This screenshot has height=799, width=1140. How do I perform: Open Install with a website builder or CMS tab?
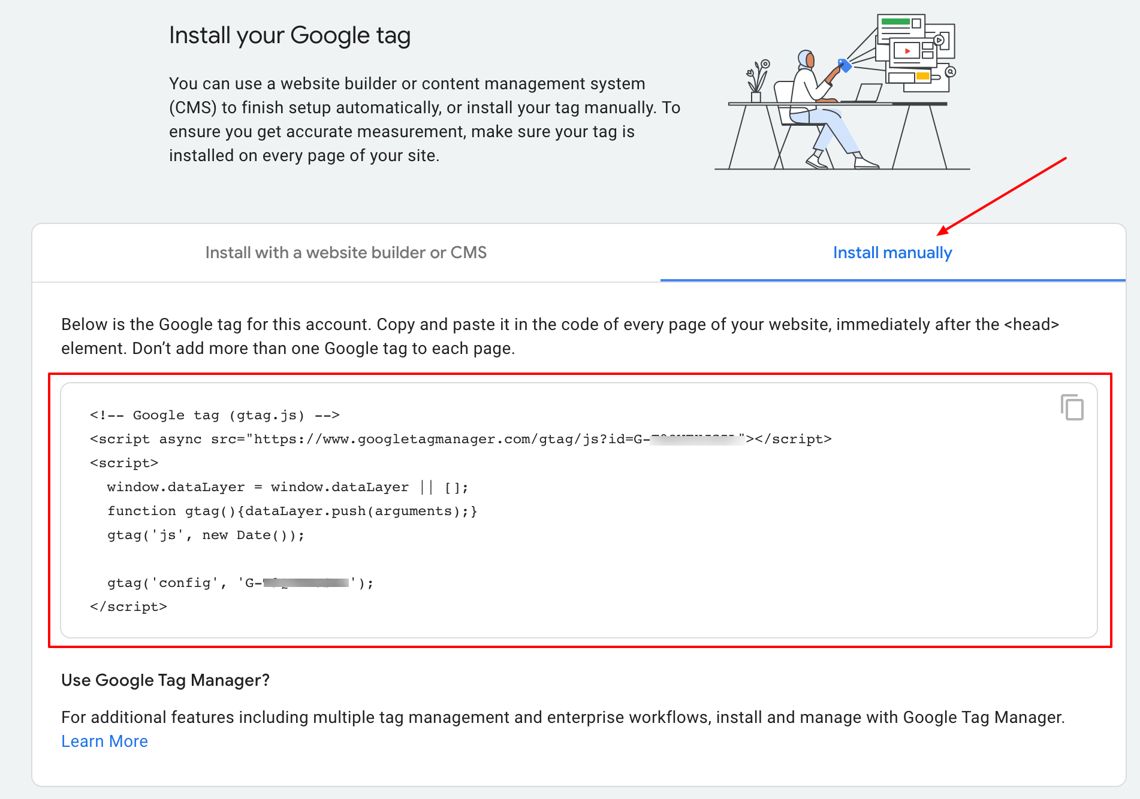pyautogui.click(x=346, y=253)
